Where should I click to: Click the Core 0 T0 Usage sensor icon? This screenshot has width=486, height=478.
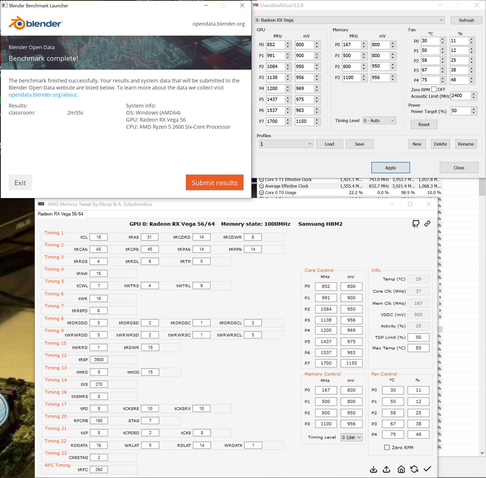(x=262, y=193)
